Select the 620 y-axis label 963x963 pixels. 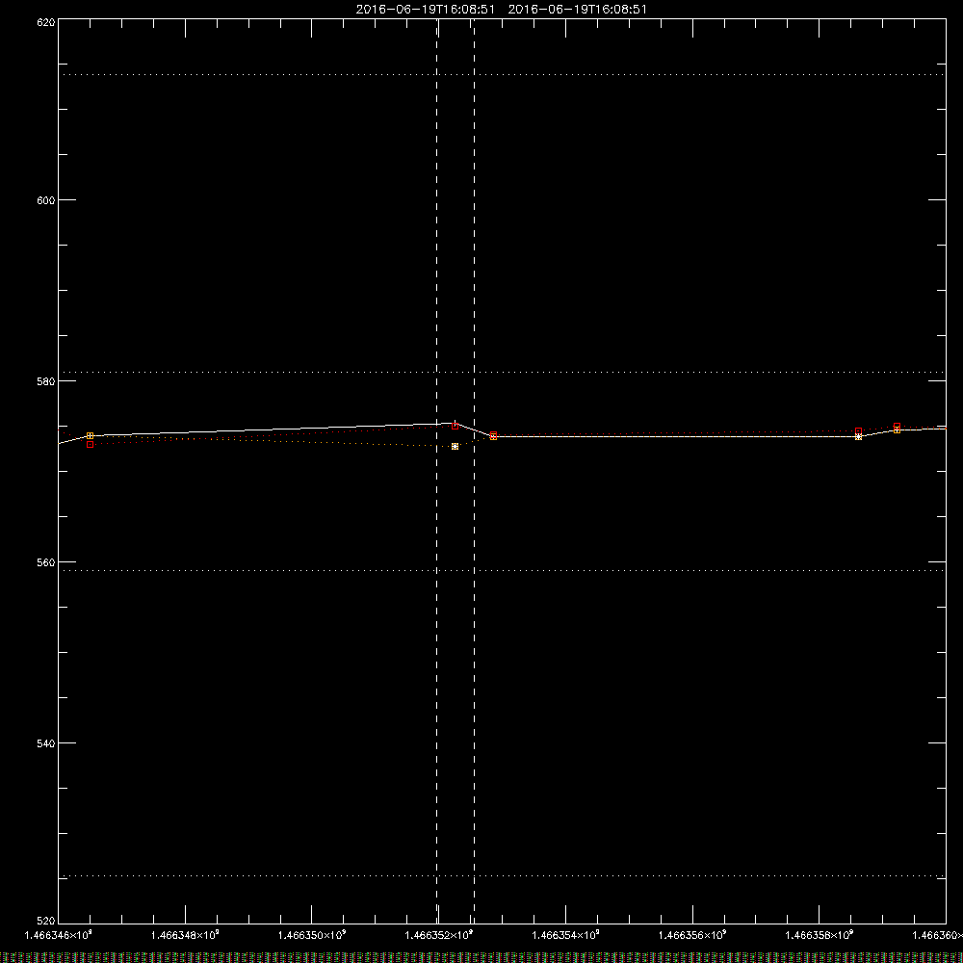pyautogui.click(x=46, y=22)
